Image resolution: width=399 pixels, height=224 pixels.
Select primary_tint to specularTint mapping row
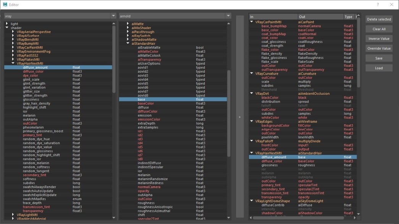point(303,185)
